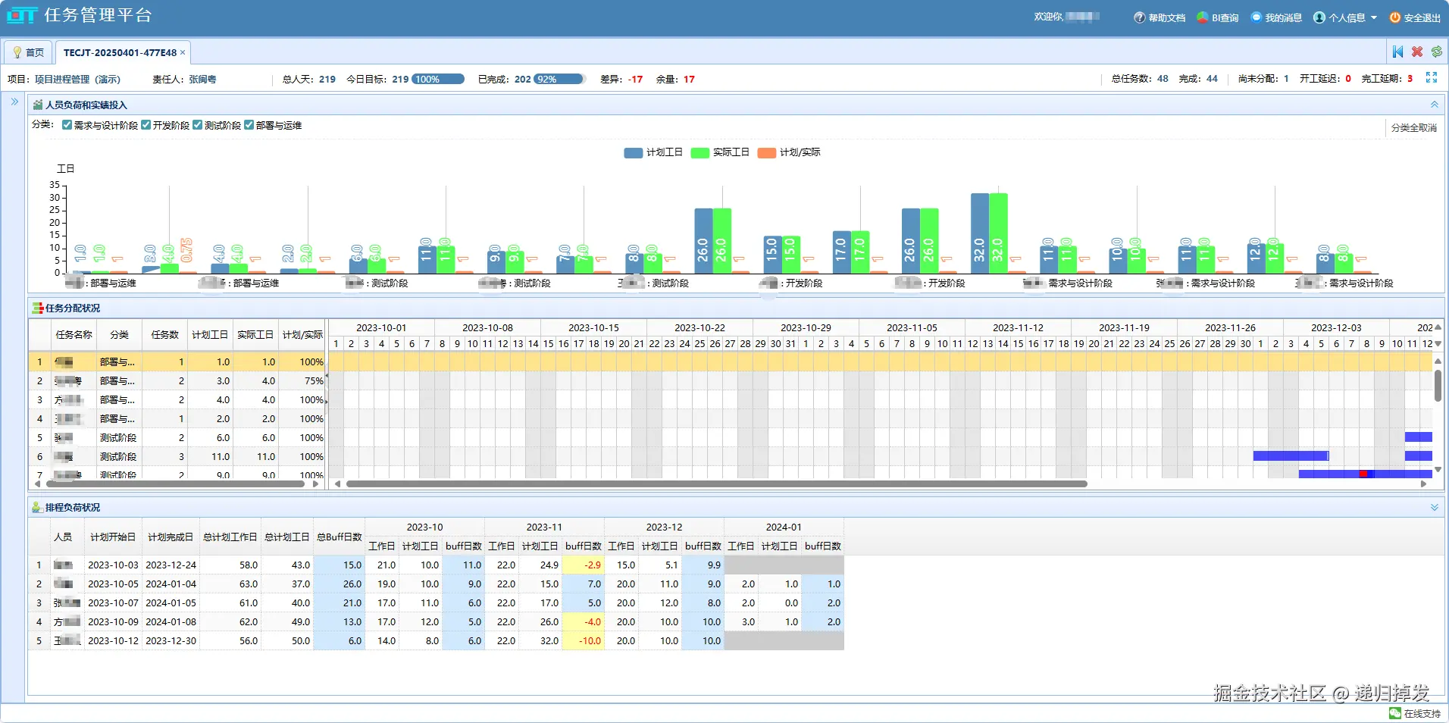The image size is (1449, 723).
Task: Click the 项目进程管理 project name
Action: pos(77,79)
